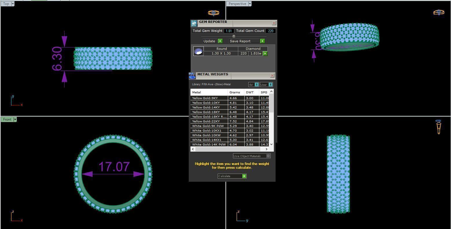Click the Gem Reporter panel icon
The image size is (451, 229).
click(x=194, y=23)
